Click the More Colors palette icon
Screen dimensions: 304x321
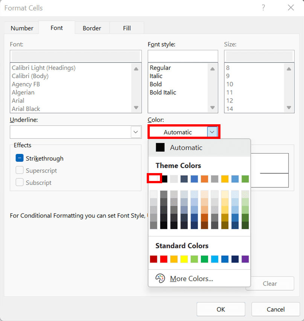click(x=160, y=278)
